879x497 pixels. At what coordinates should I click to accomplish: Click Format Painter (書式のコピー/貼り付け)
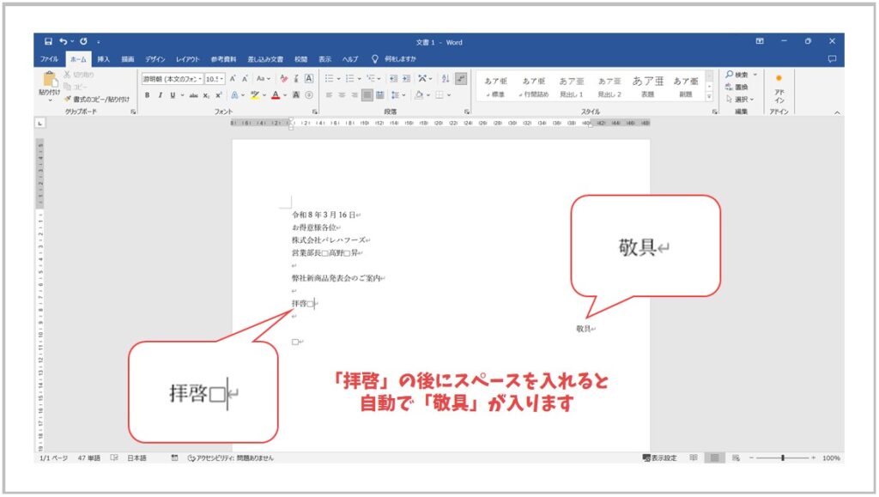97,100
